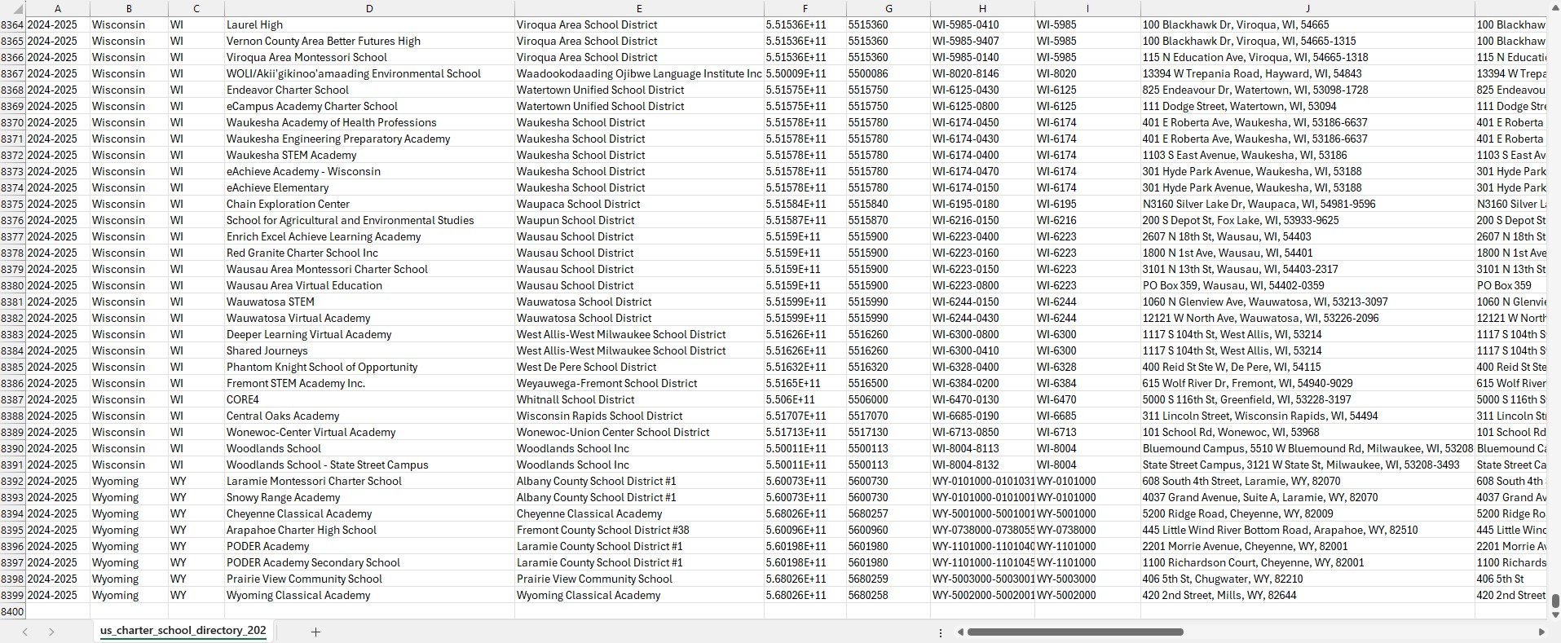
Task: Click the vertical scrollbar thumb
Action: 1554,601
